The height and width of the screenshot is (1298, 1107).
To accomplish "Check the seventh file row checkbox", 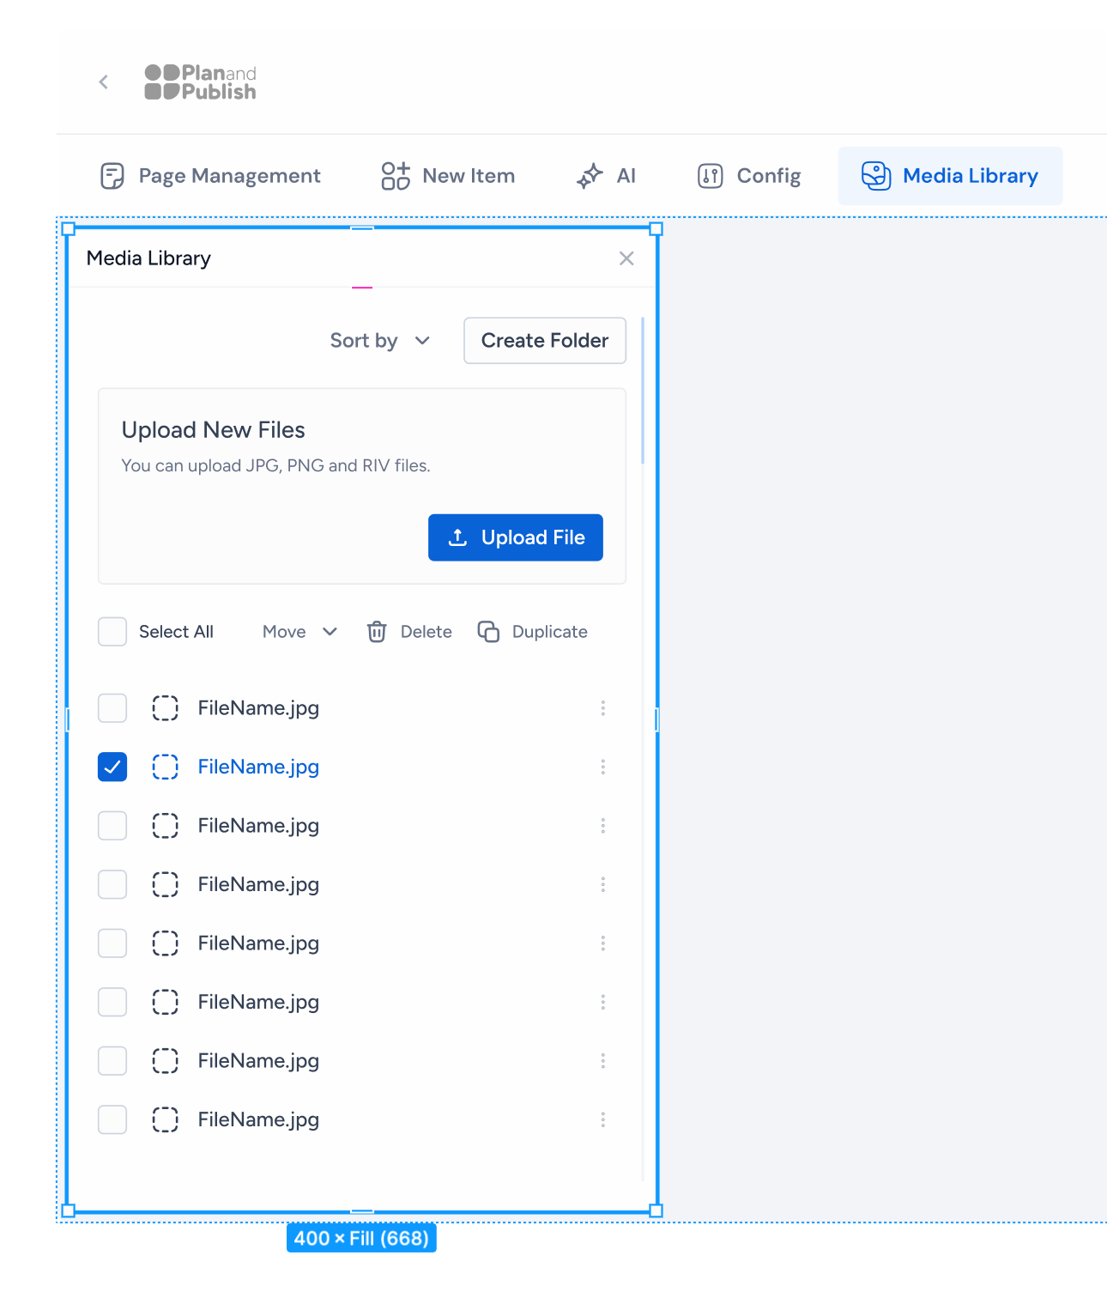I will click(112, 1061).
